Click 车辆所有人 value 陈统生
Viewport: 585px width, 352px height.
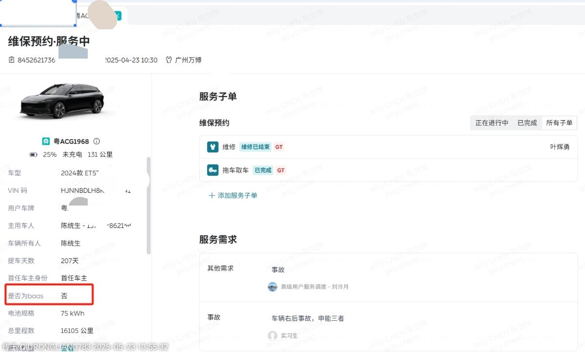coord(71,243)
